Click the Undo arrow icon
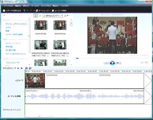The image size is (153, 120). [24, 11]
